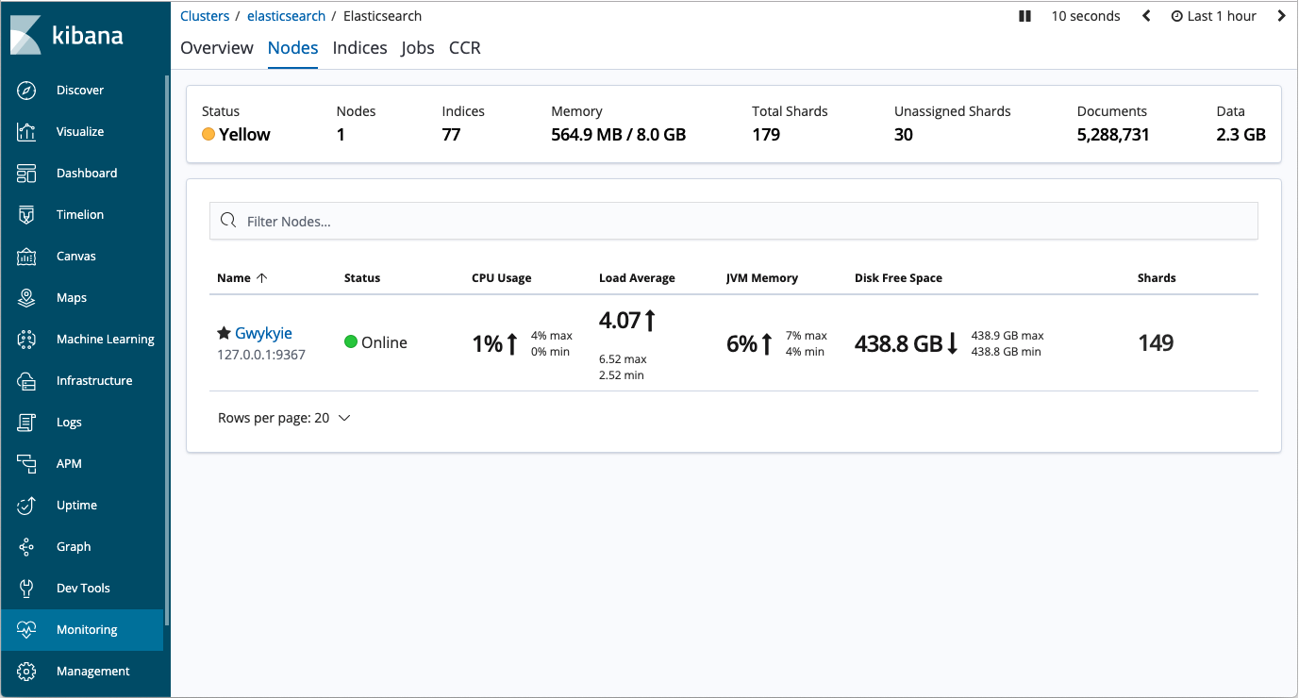Click the green Online status dot
1299x698 pixels.
point(351,342)
